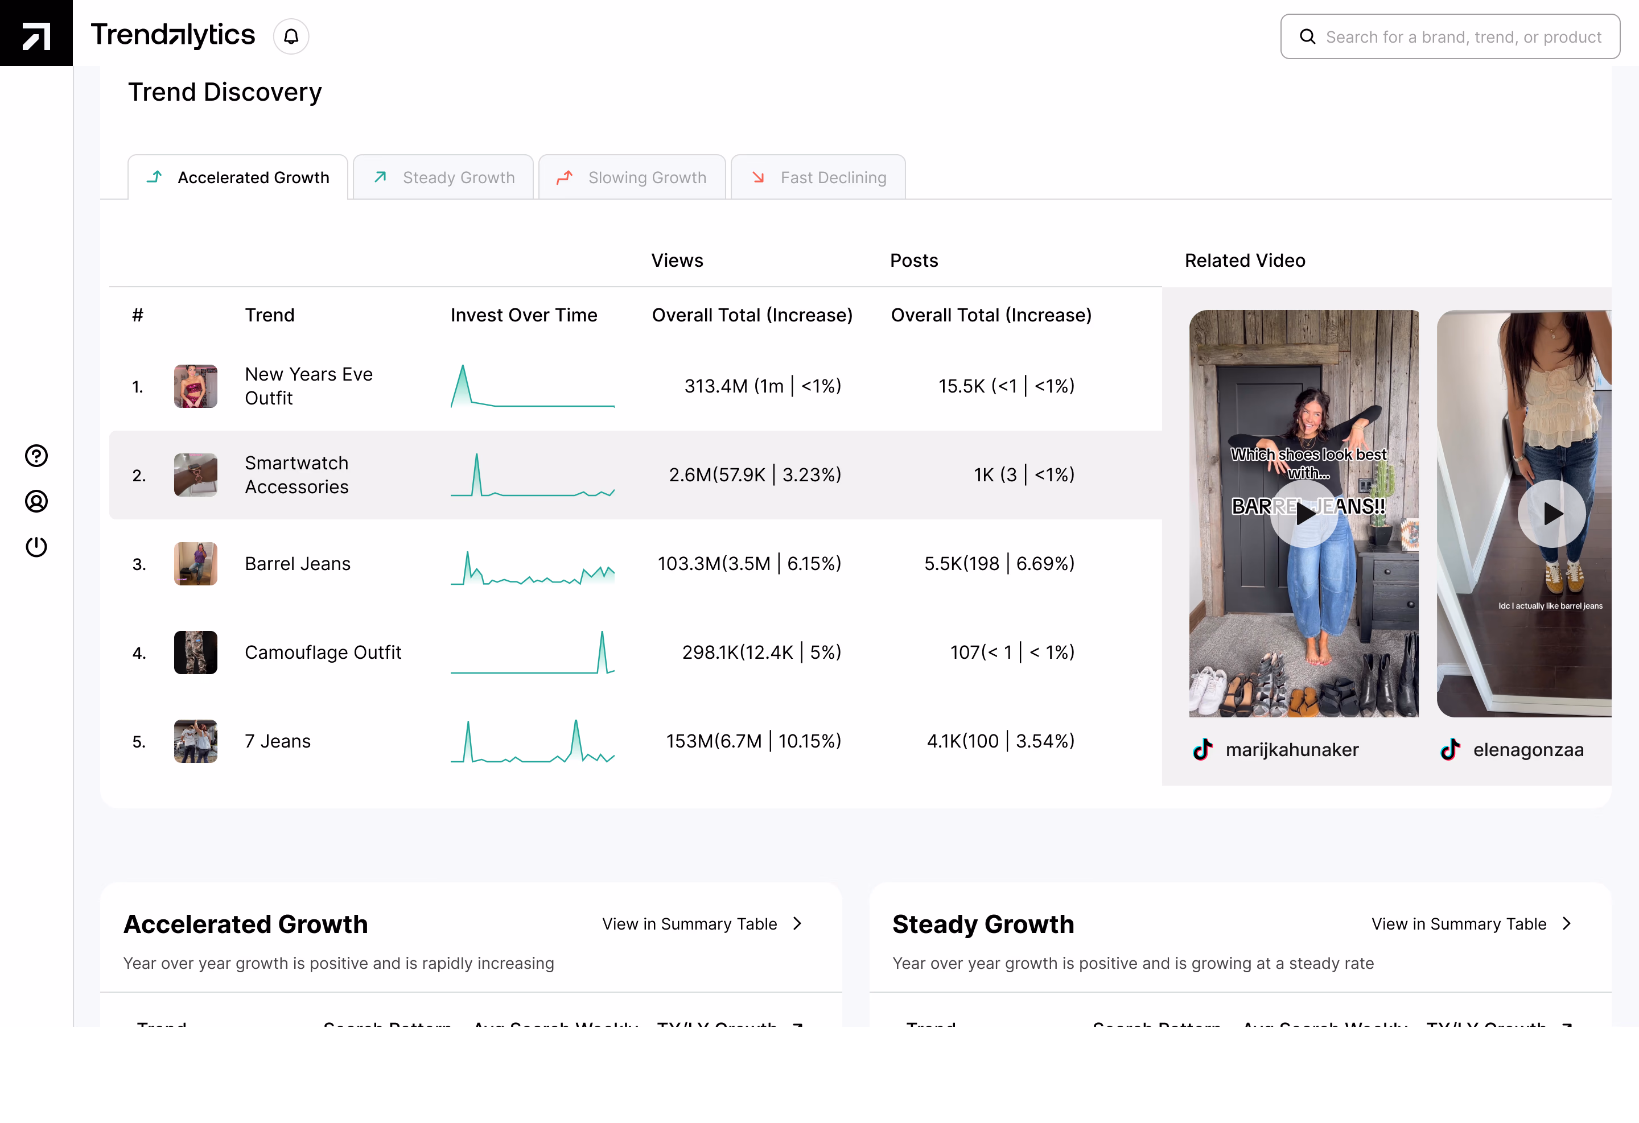Click the 7 Jeans sparkline chart
Screen dimensions: 1639x1123
(533, 741)
